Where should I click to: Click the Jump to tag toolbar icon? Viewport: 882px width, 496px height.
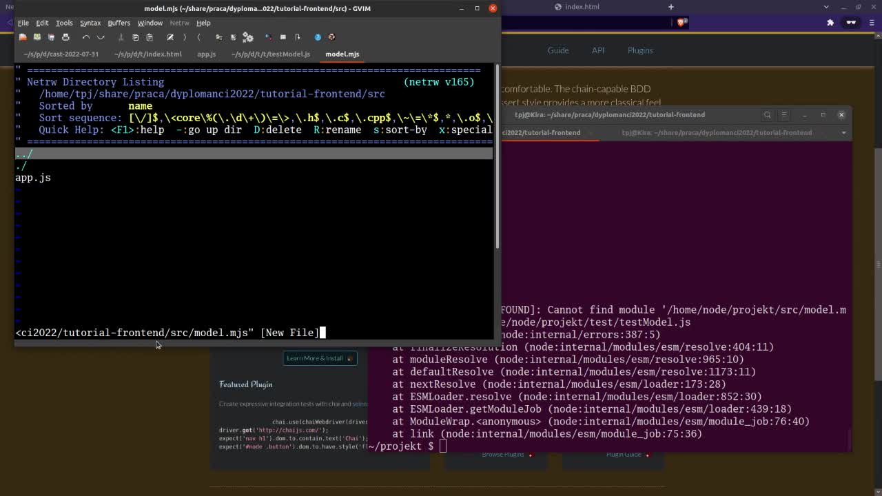pyautogui.click(x=297, y=37)
